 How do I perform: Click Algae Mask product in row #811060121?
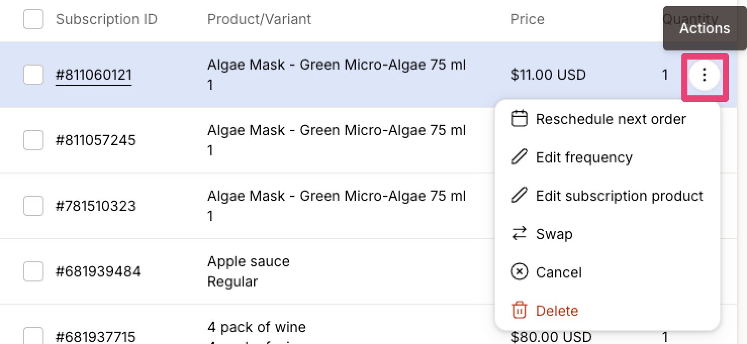[x=337, y=75]
